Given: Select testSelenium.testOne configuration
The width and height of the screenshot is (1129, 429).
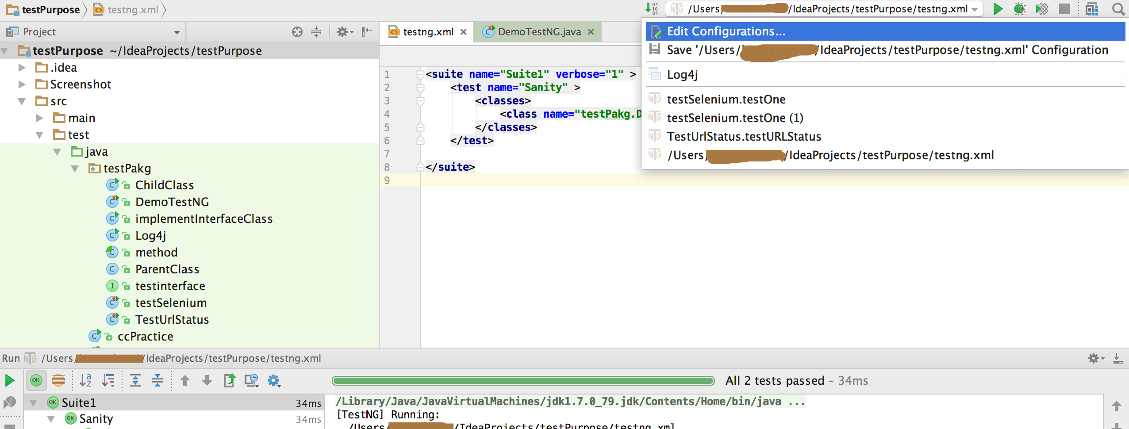Looking at the screenshot, I should pyautogui.click(x=885, y=100).
